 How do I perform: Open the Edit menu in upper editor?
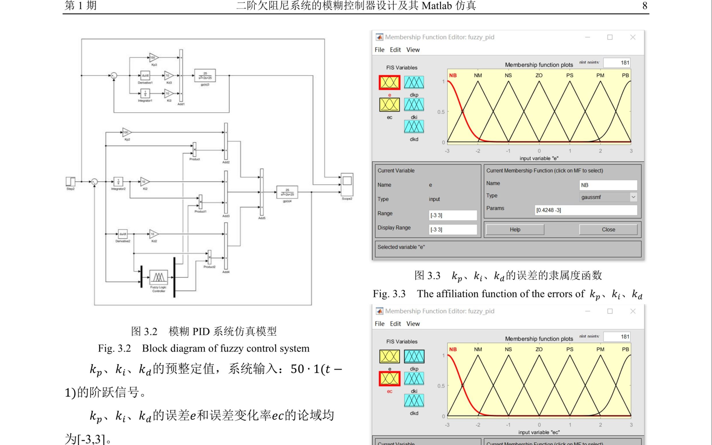tap(395, 50)
